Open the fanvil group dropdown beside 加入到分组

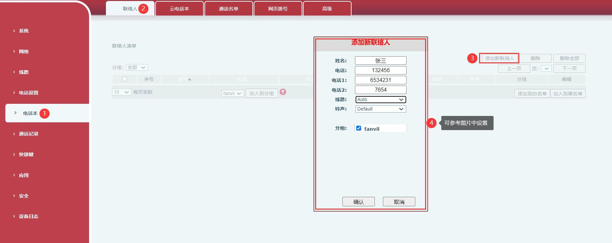tap(232, 93)
